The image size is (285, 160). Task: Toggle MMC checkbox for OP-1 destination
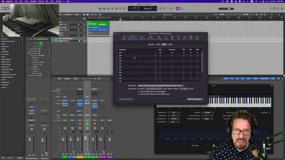point(197,52)
